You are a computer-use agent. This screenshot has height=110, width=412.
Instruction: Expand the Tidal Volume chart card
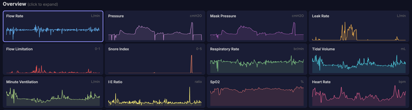coord(359,59)
